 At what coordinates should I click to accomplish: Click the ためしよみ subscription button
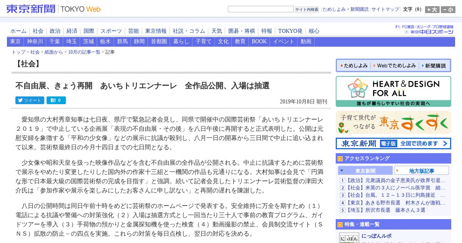pos(354,66)
